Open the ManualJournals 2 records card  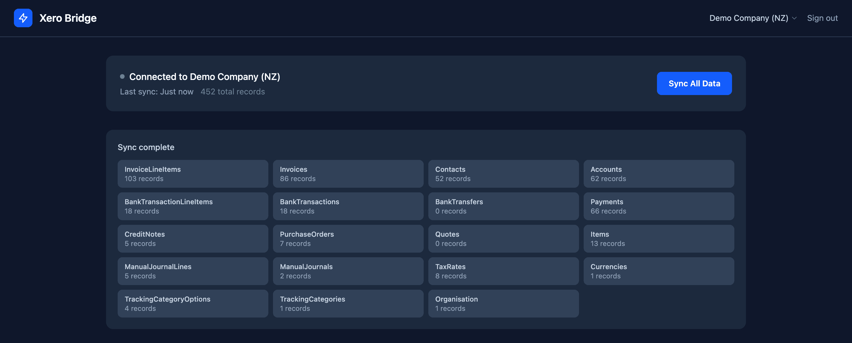pos(348,271)
